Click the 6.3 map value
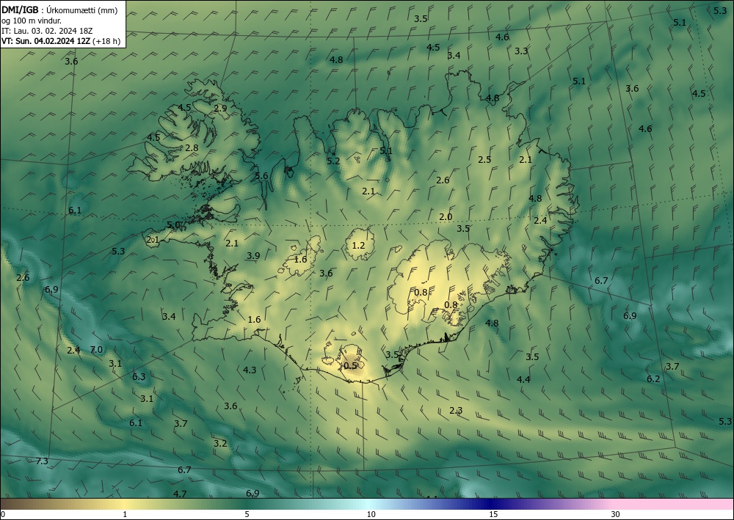 (139, 376)
